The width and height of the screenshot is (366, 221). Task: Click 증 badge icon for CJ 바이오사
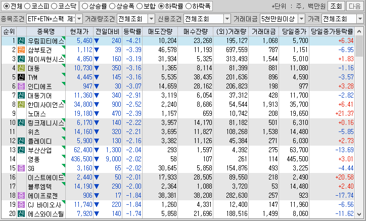[x=21, y=205]
